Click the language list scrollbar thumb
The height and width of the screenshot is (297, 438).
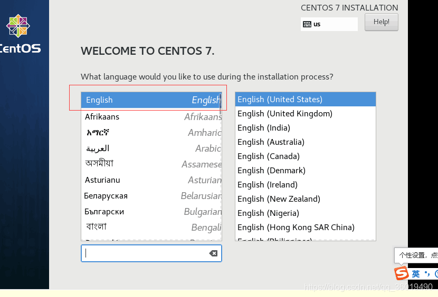pyautogui.click(x=221, y=104)
